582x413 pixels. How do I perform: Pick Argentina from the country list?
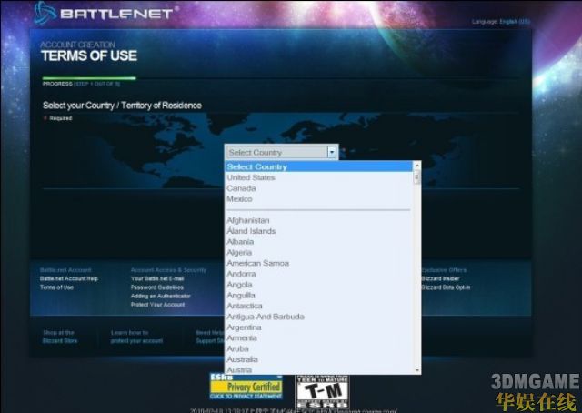pos(318,327)
